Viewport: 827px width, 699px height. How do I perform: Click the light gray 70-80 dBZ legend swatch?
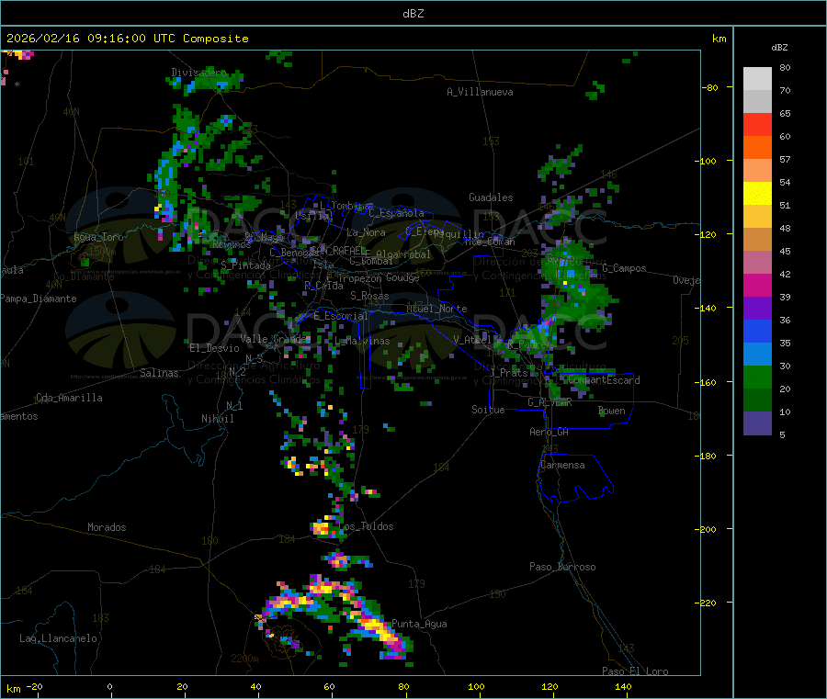pyautogui.click(x=757, y=79)
